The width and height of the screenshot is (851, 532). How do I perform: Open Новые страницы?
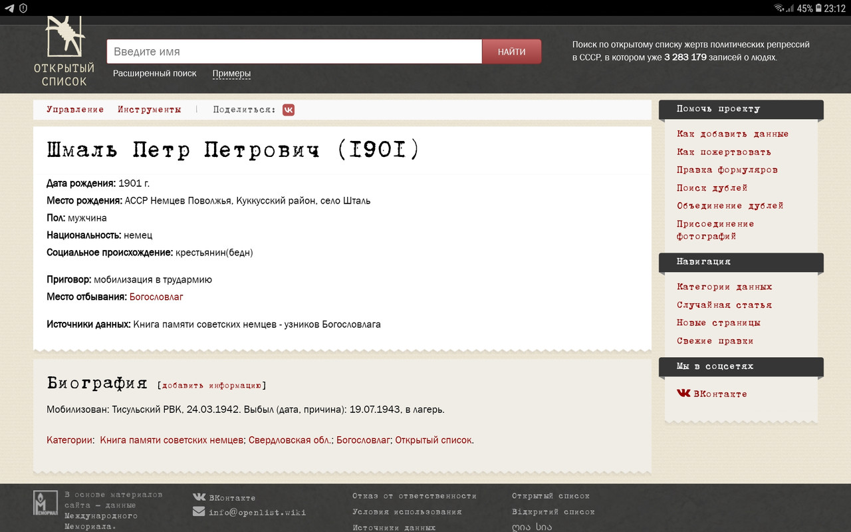tap(719, 323)
